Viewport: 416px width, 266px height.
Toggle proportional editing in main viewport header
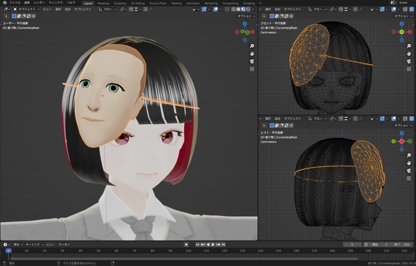click(145, 9)
